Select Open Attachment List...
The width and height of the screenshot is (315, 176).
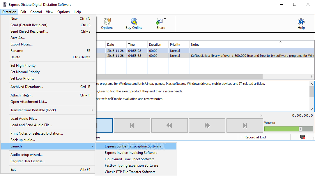pos(48,102)
